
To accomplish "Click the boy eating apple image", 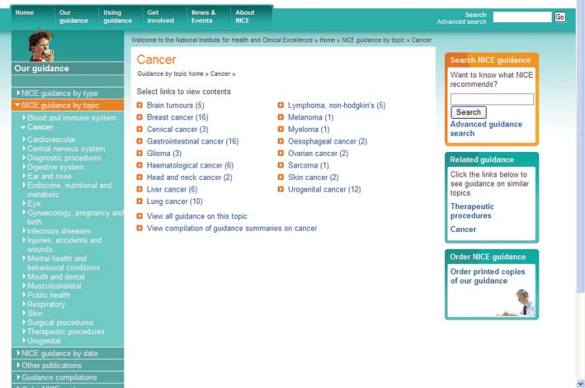I will pos(41,45).
